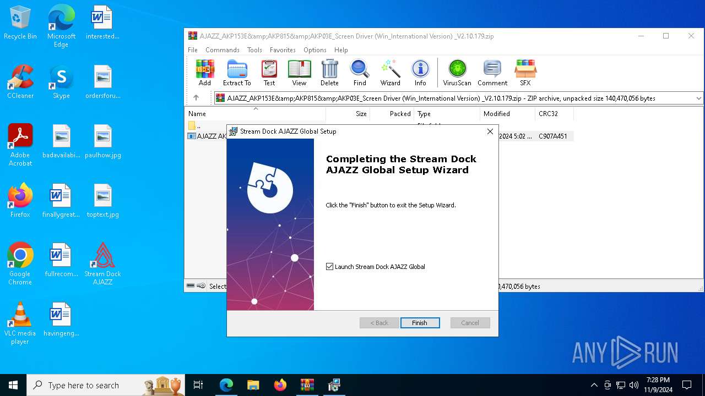Select the Google Chrome desktop icon
The height and width of the screenshot is (396, 705).
(x=20, y=264)
